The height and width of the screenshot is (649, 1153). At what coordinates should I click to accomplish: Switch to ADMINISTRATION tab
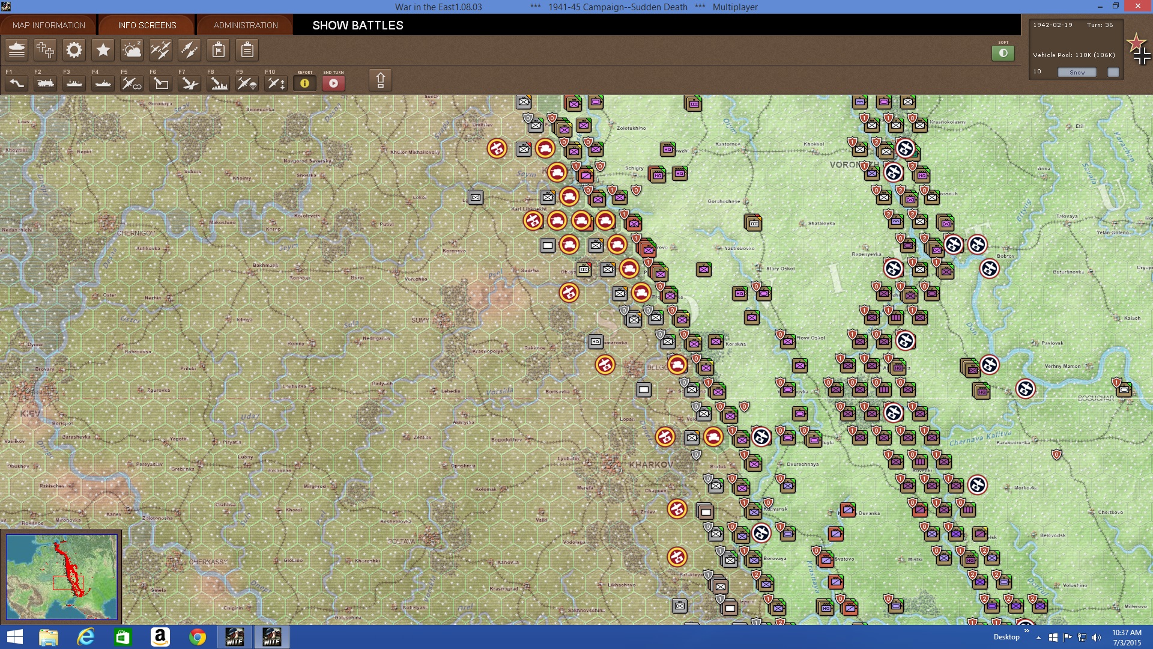246,25
